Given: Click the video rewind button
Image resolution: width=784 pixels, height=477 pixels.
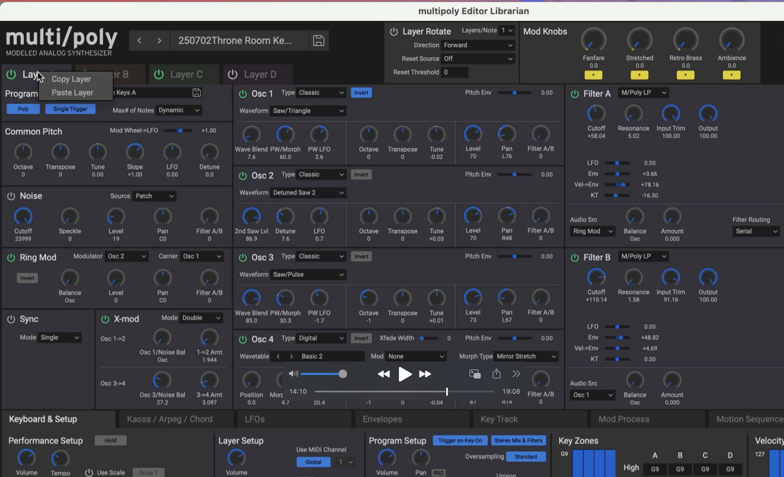Looking at the screenshot, I should coord(384,374).
